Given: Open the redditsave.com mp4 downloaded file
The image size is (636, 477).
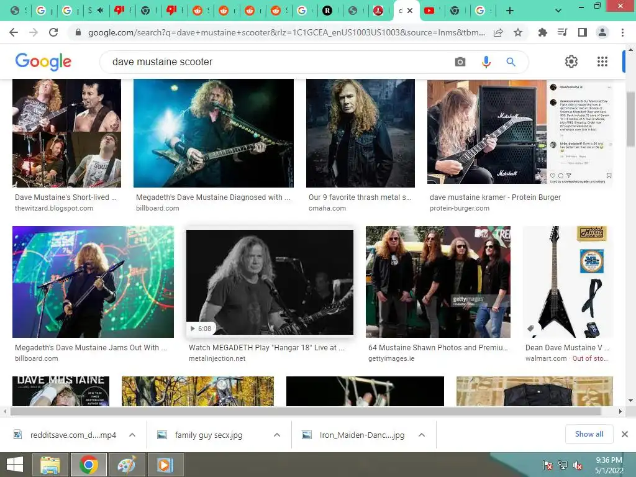Looking at the screenshot, I should point(65,435).
